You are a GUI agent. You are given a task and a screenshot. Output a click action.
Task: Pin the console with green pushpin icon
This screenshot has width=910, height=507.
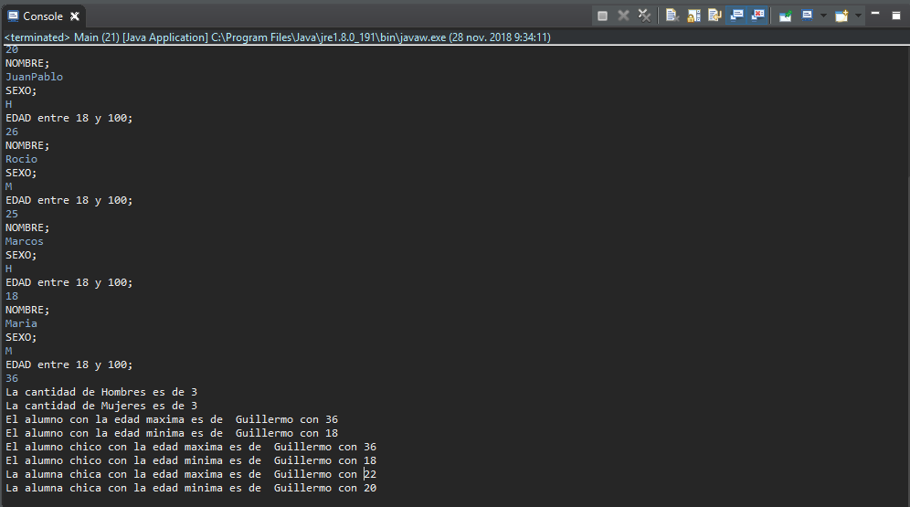pyautogui.click(x=785, y=16)
